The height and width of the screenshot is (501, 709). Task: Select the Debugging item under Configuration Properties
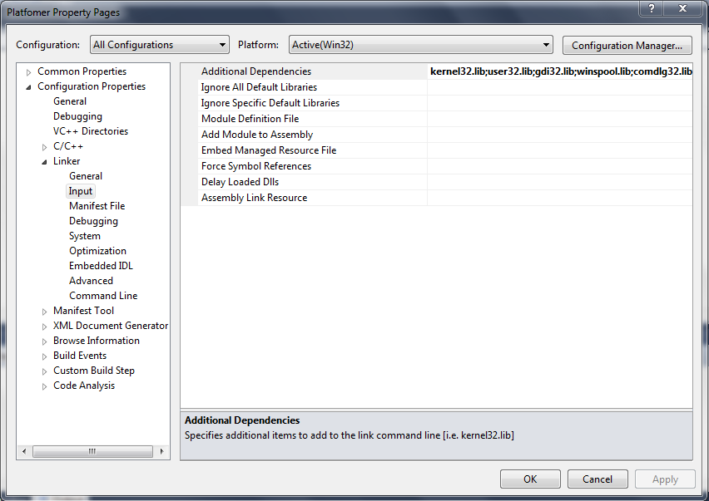click(77, 116)
